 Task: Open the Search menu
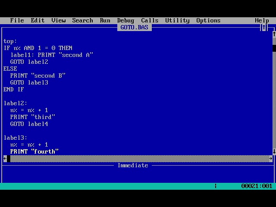[82, 20]
